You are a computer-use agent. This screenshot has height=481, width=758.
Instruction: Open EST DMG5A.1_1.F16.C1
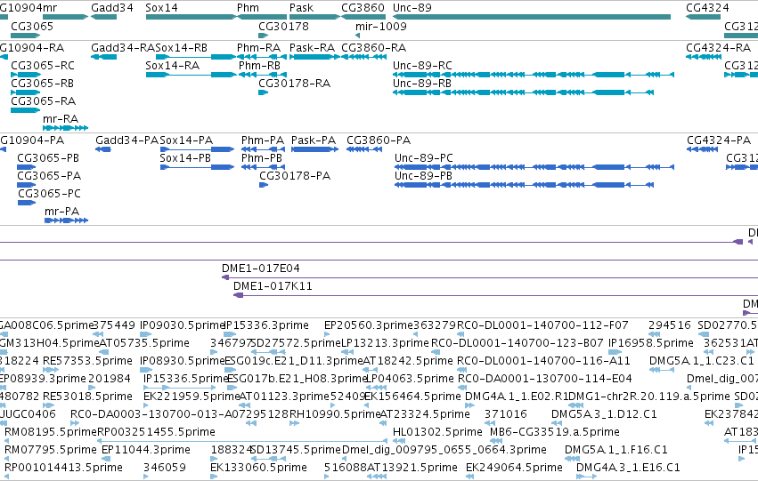click(615, 450)
